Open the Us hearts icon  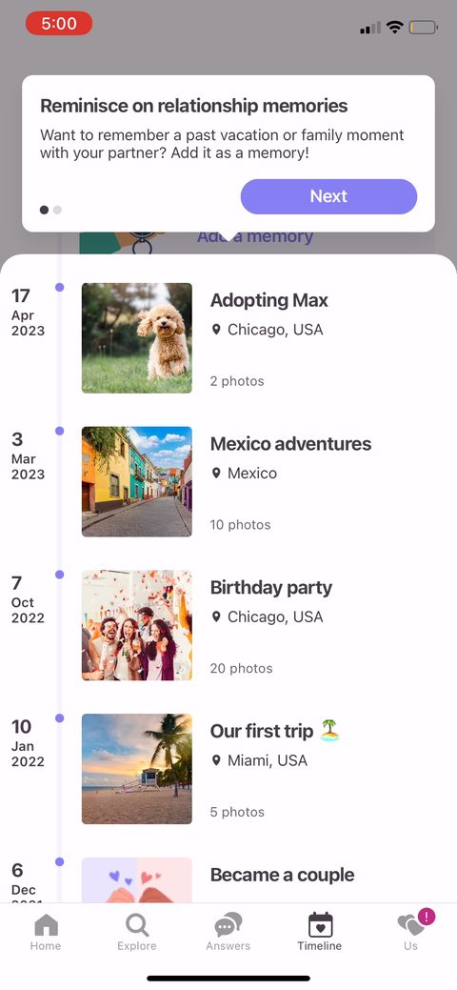(411, 925)
